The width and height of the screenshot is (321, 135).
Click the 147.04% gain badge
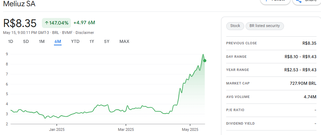56,23
